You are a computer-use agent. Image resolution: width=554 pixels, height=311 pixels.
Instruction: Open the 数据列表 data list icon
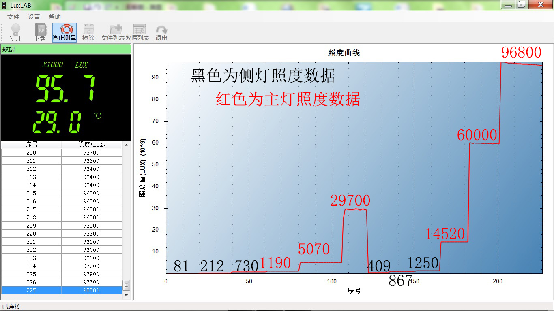137,32
